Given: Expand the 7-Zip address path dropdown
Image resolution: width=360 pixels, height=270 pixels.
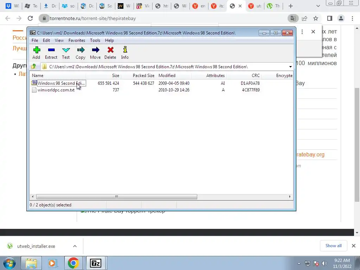Looking at the screenshot, I should [x=290, y=67].
